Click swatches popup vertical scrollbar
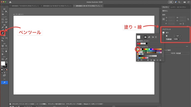 (163, 53)
